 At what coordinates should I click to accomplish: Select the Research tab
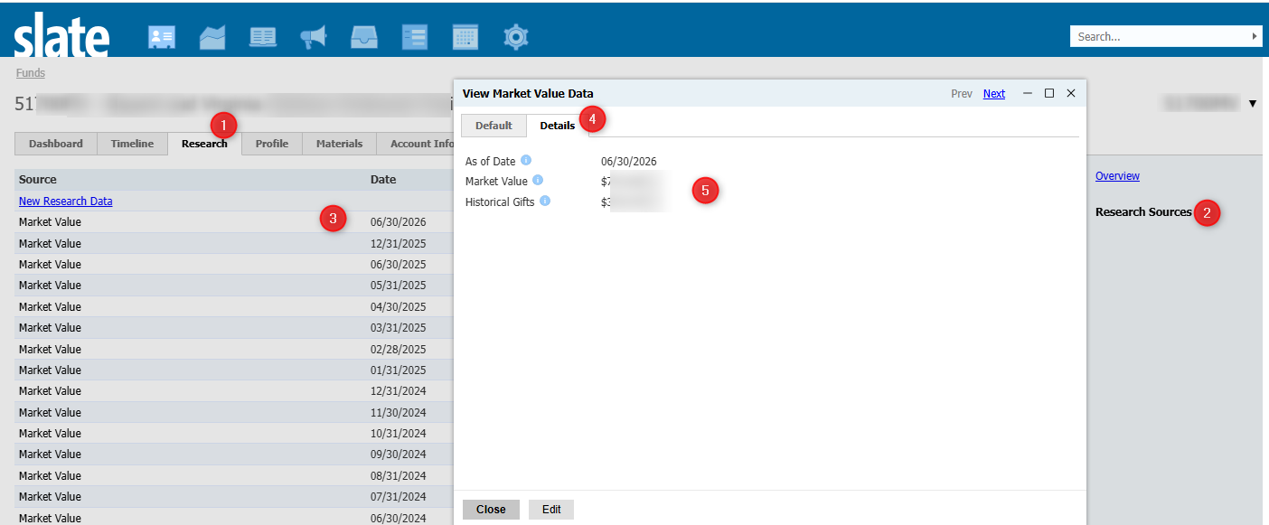point(204,144)
